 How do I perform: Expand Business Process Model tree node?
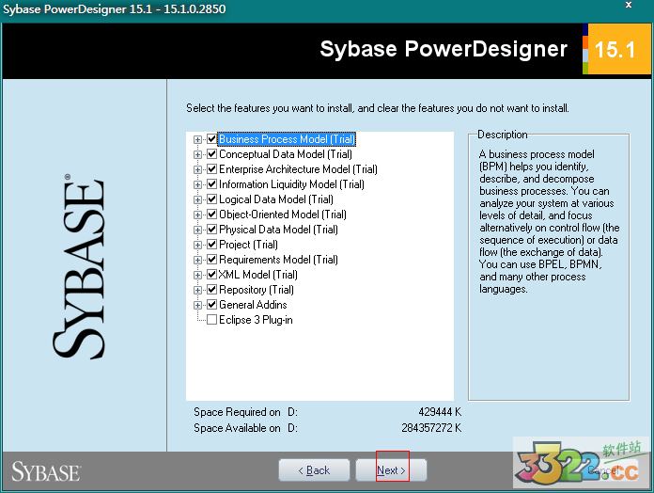[197, 139]
